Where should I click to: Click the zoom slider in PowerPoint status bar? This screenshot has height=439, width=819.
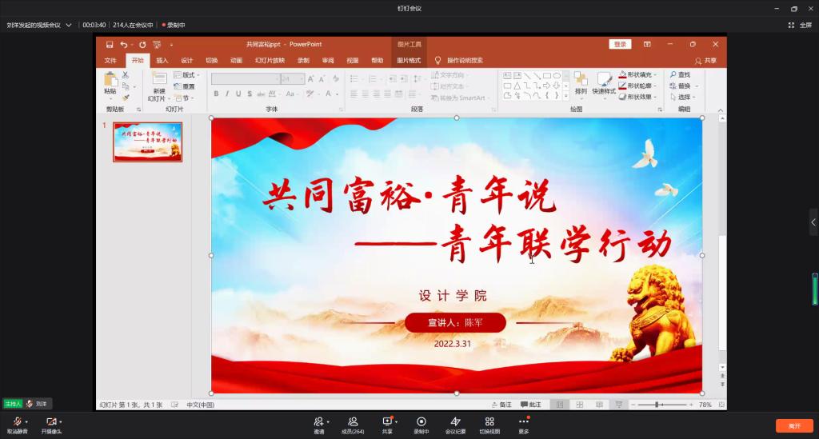(x=657, y=405)
